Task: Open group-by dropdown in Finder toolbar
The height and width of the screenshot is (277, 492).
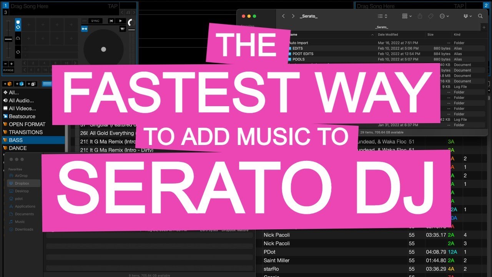Action: point(407,16)
